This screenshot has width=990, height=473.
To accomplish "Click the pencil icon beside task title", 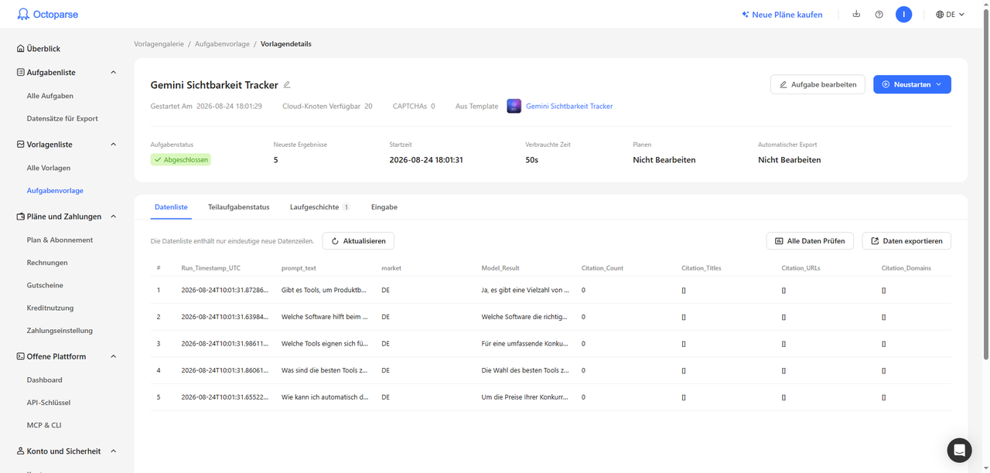I will click(x=287, y=85).
